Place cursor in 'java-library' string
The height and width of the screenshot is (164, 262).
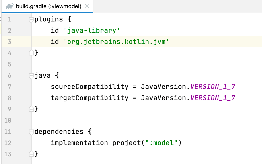[92, 31]
